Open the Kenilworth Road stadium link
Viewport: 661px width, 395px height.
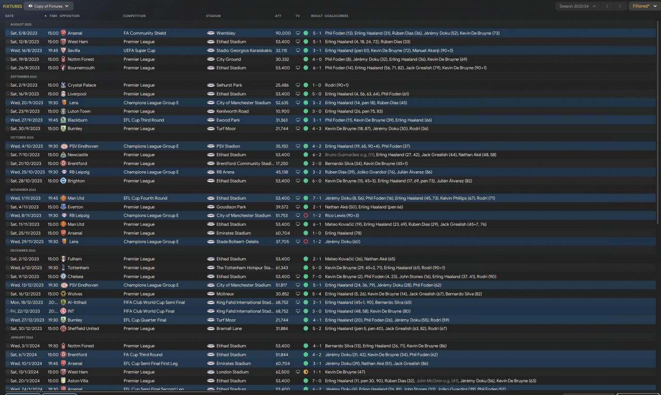[x=232, y=111]
